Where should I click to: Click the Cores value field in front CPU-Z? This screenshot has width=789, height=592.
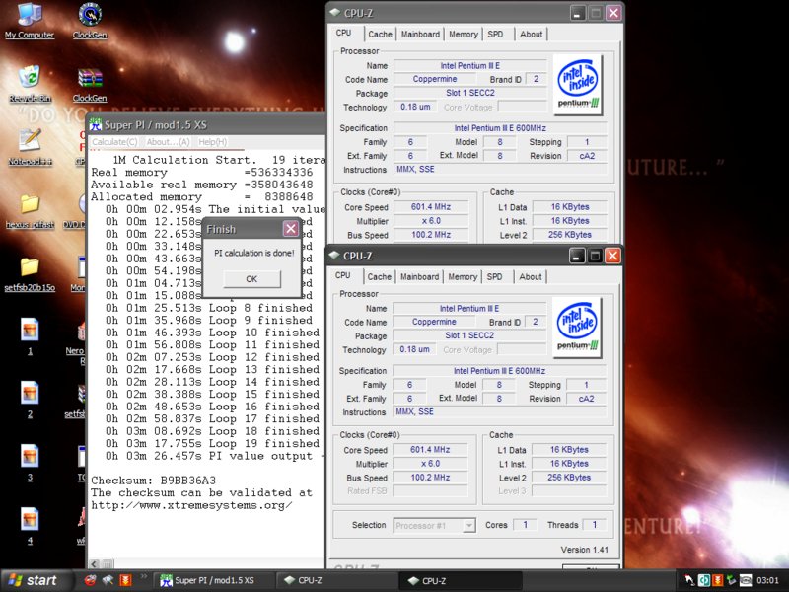click(x=525, y=525)
